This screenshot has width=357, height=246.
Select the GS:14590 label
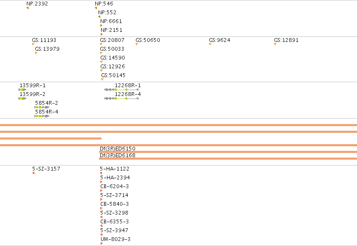[113, 58]
